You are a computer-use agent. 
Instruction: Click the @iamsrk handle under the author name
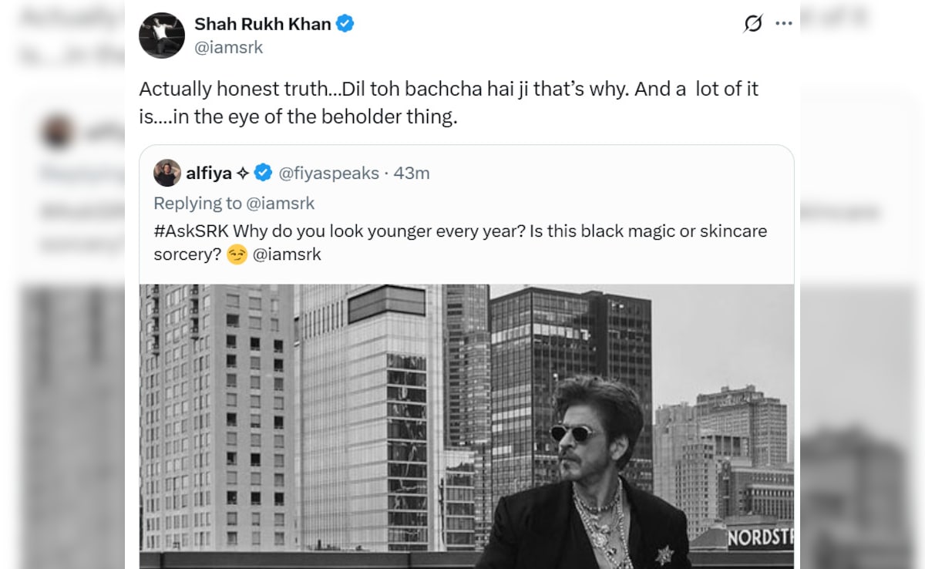[x=228, y=48]
